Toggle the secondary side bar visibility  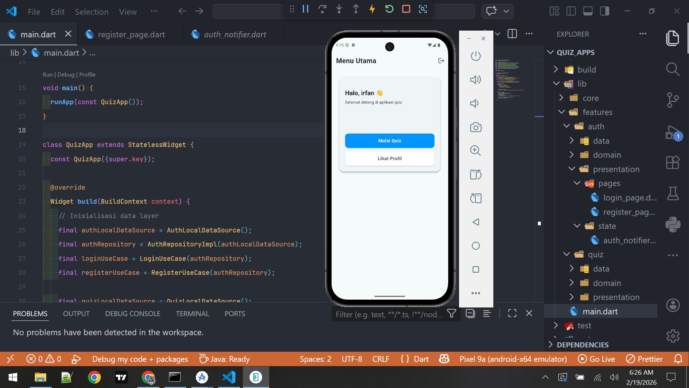pos(605,11)
